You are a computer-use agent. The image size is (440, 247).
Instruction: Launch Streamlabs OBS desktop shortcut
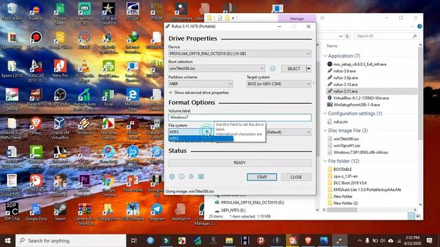85,14
